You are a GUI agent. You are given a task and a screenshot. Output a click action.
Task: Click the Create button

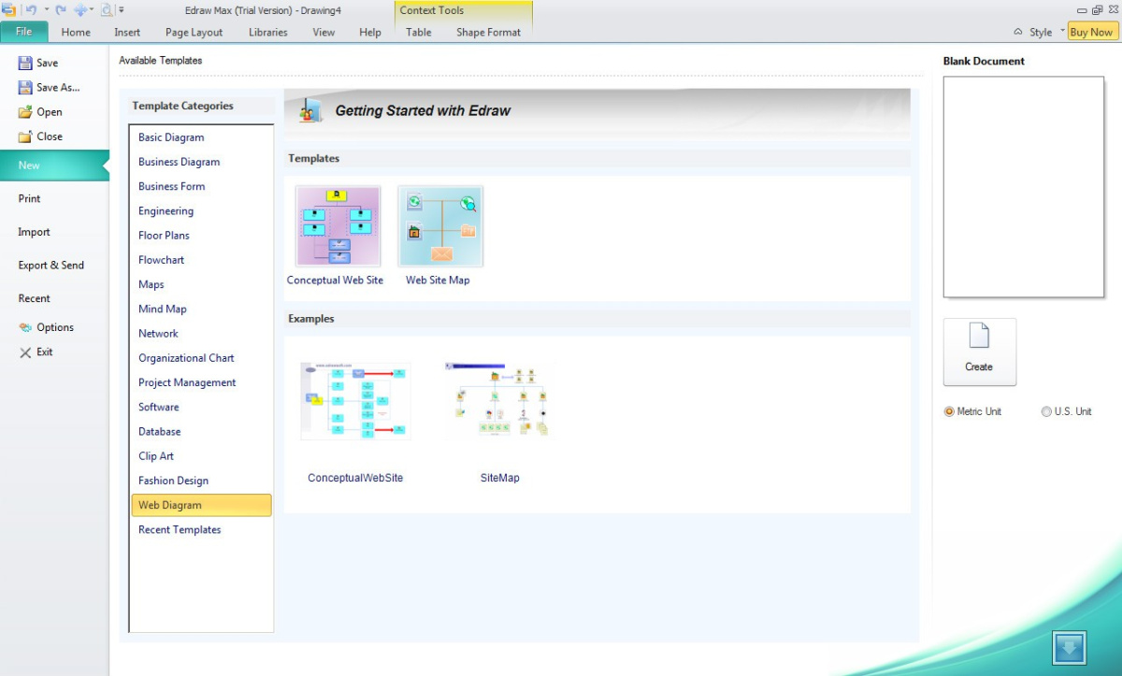980,352
